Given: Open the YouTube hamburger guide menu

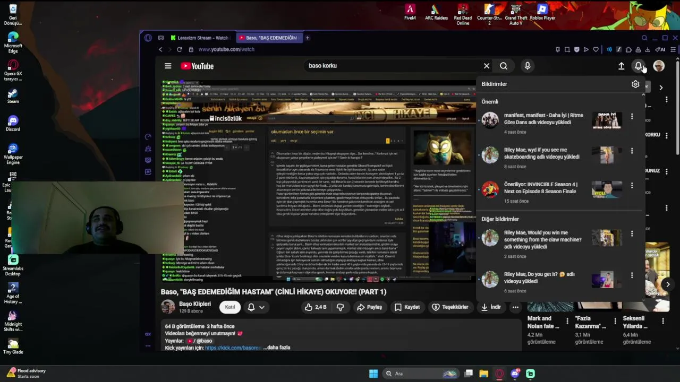Looking at the screenshot, I should (168, 66).
